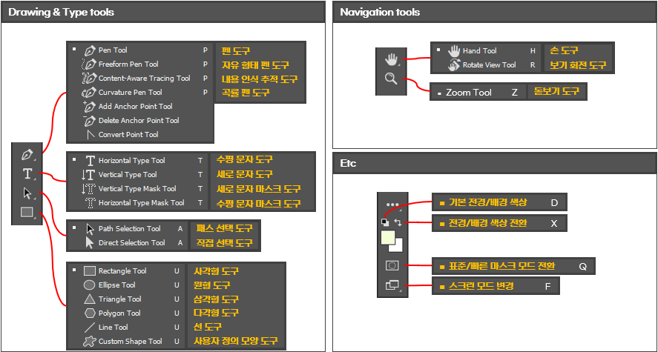This screenshot has height=352, width=658.
Task: Select the Type tool T icon in toolbar strip
Action: pyautogui.click(x=27, y=174)
